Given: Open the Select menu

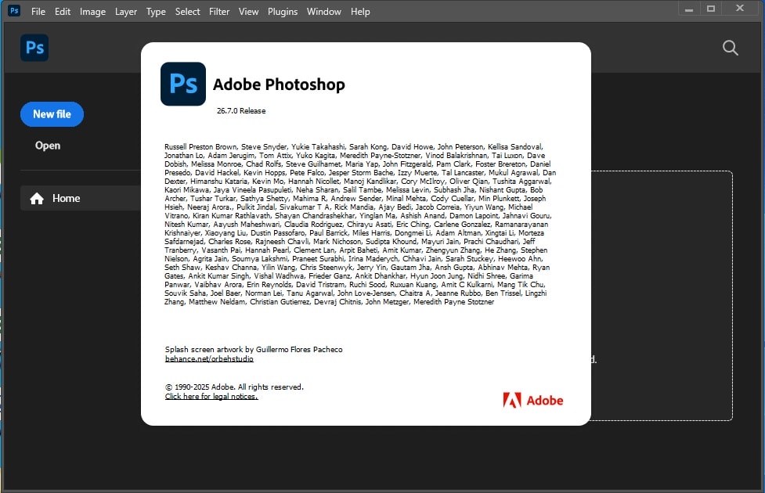Looking at the screenshot, I should 187,11.
